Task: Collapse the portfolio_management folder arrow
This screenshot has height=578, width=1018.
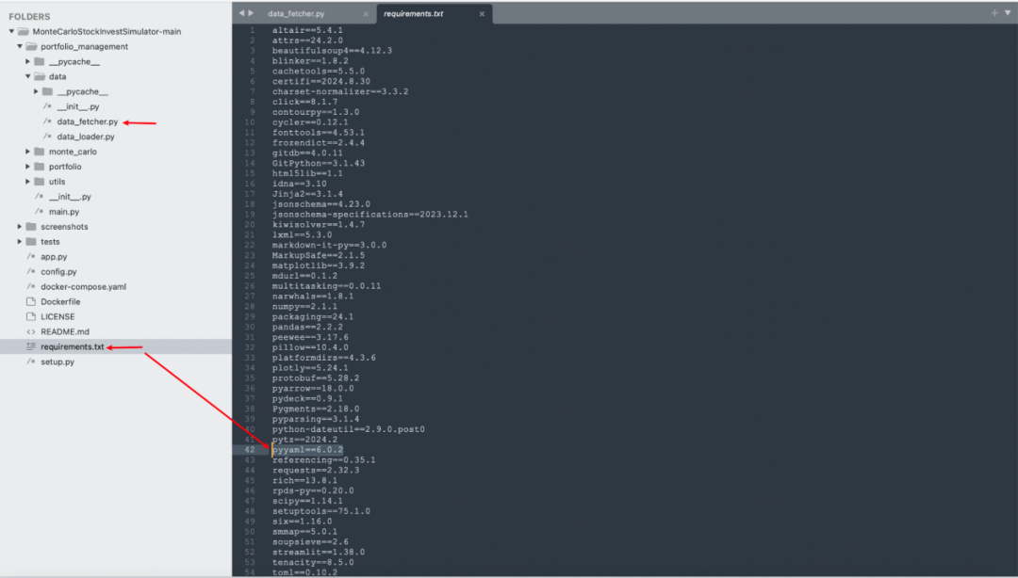Action: (20, 46)
